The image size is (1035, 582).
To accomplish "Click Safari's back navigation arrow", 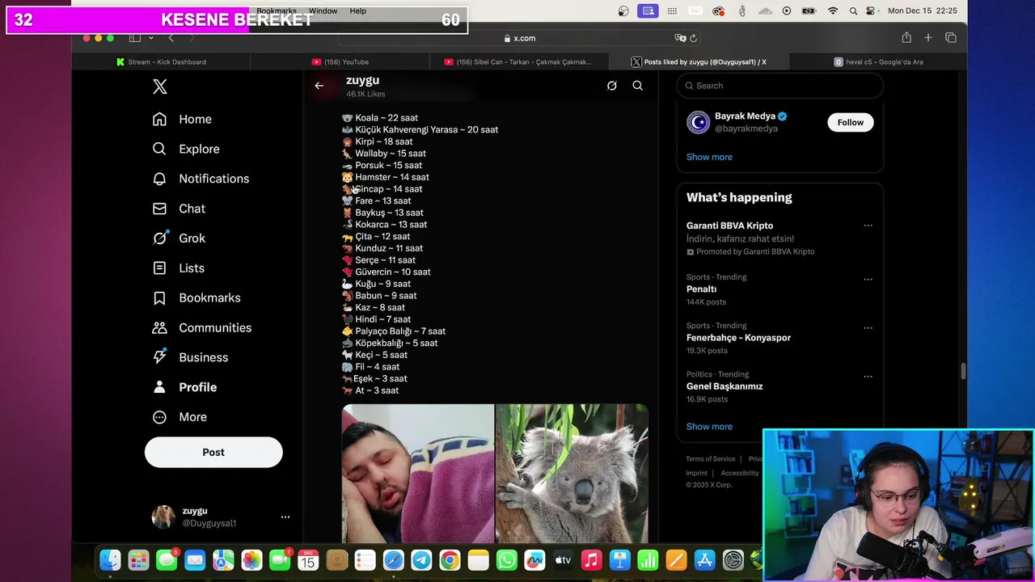I will point(171,38).
